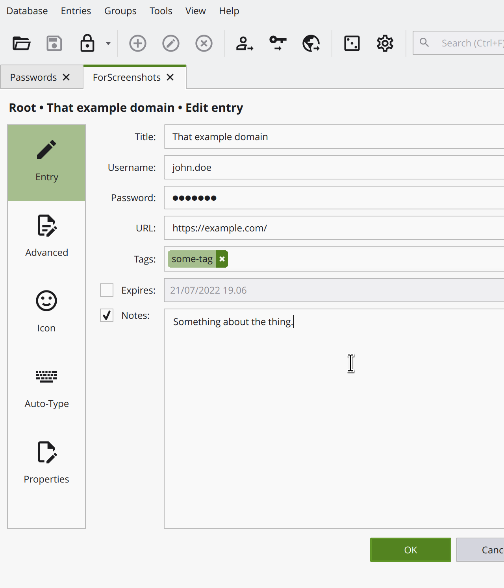504x588 pixels.
Task: Uncheck the Notes checkbox
Action: pyautogui.click(x=107, y=315)
